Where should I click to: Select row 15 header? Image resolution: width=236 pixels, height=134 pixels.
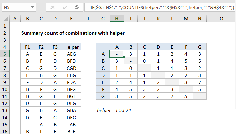tap(5, 125)
